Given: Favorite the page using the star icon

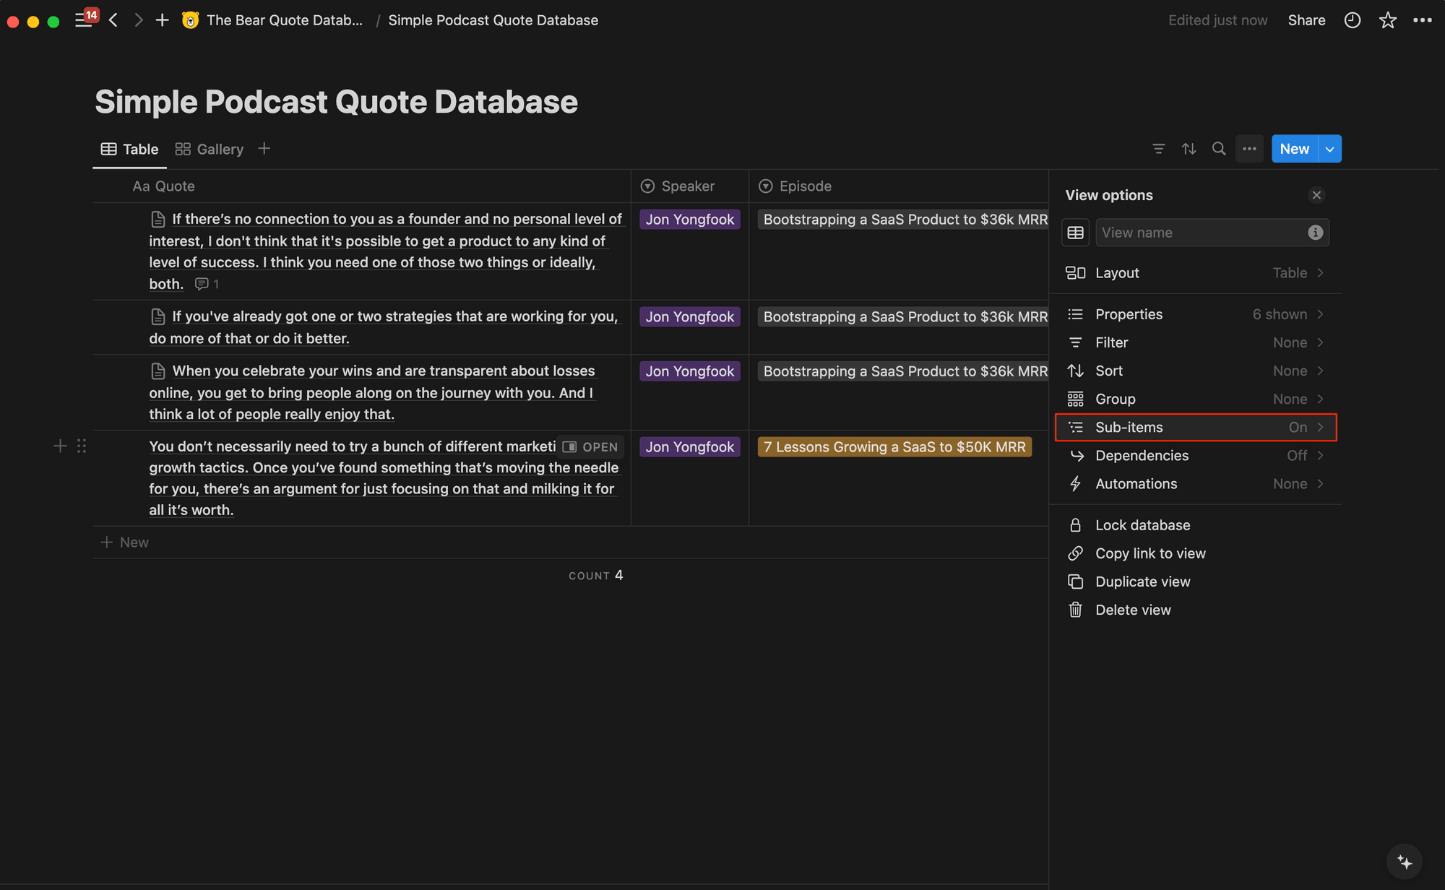Looking at the screenshot, I should pyautogui.click(x=1387, y=20).
